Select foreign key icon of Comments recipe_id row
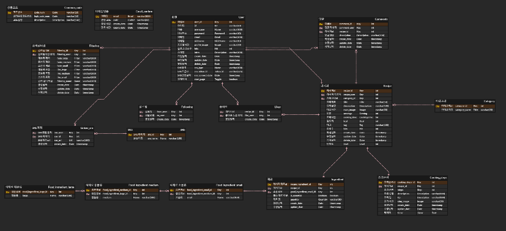Viewport: 506px width, 231px height. 321,32
